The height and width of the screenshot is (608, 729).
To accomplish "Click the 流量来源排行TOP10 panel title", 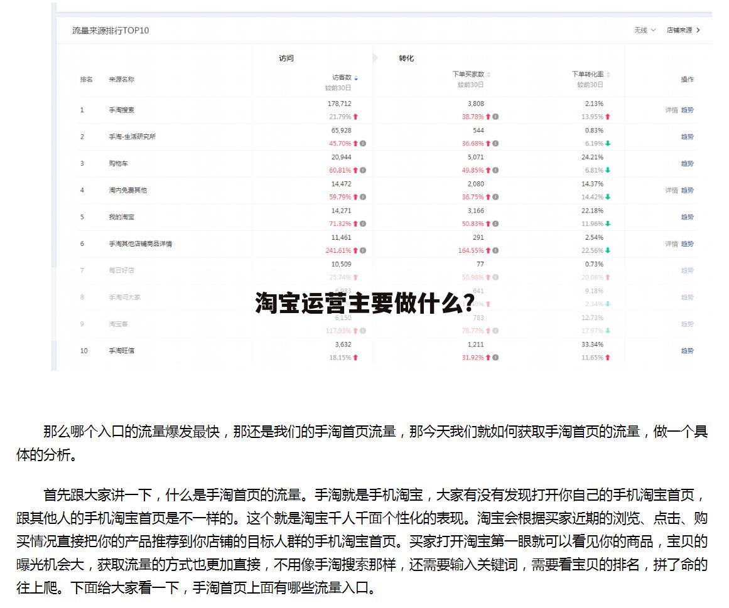I will click(111, 31).
